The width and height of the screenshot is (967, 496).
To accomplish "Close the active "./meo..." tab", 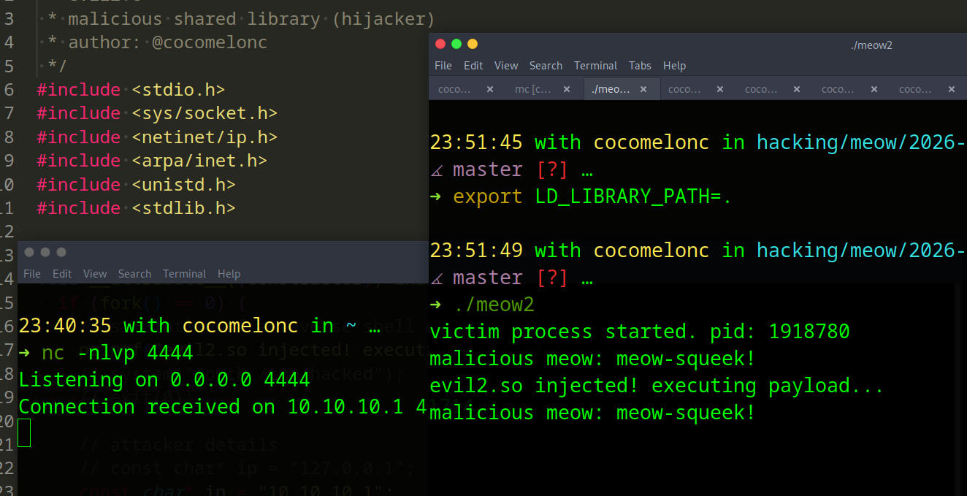I will [643, 88].
